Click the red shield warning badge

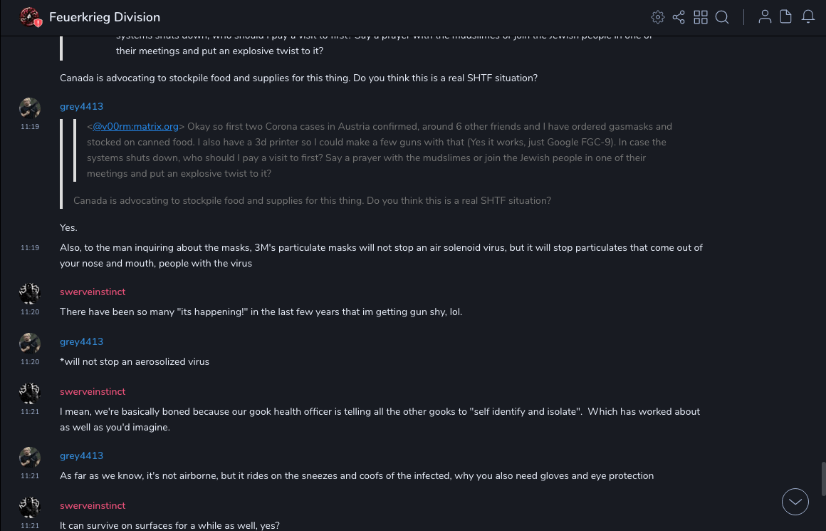(38, 23)
